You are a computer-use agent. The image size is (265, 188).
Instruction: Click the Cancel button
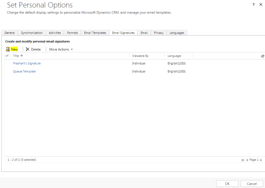(x=252, y=183)
